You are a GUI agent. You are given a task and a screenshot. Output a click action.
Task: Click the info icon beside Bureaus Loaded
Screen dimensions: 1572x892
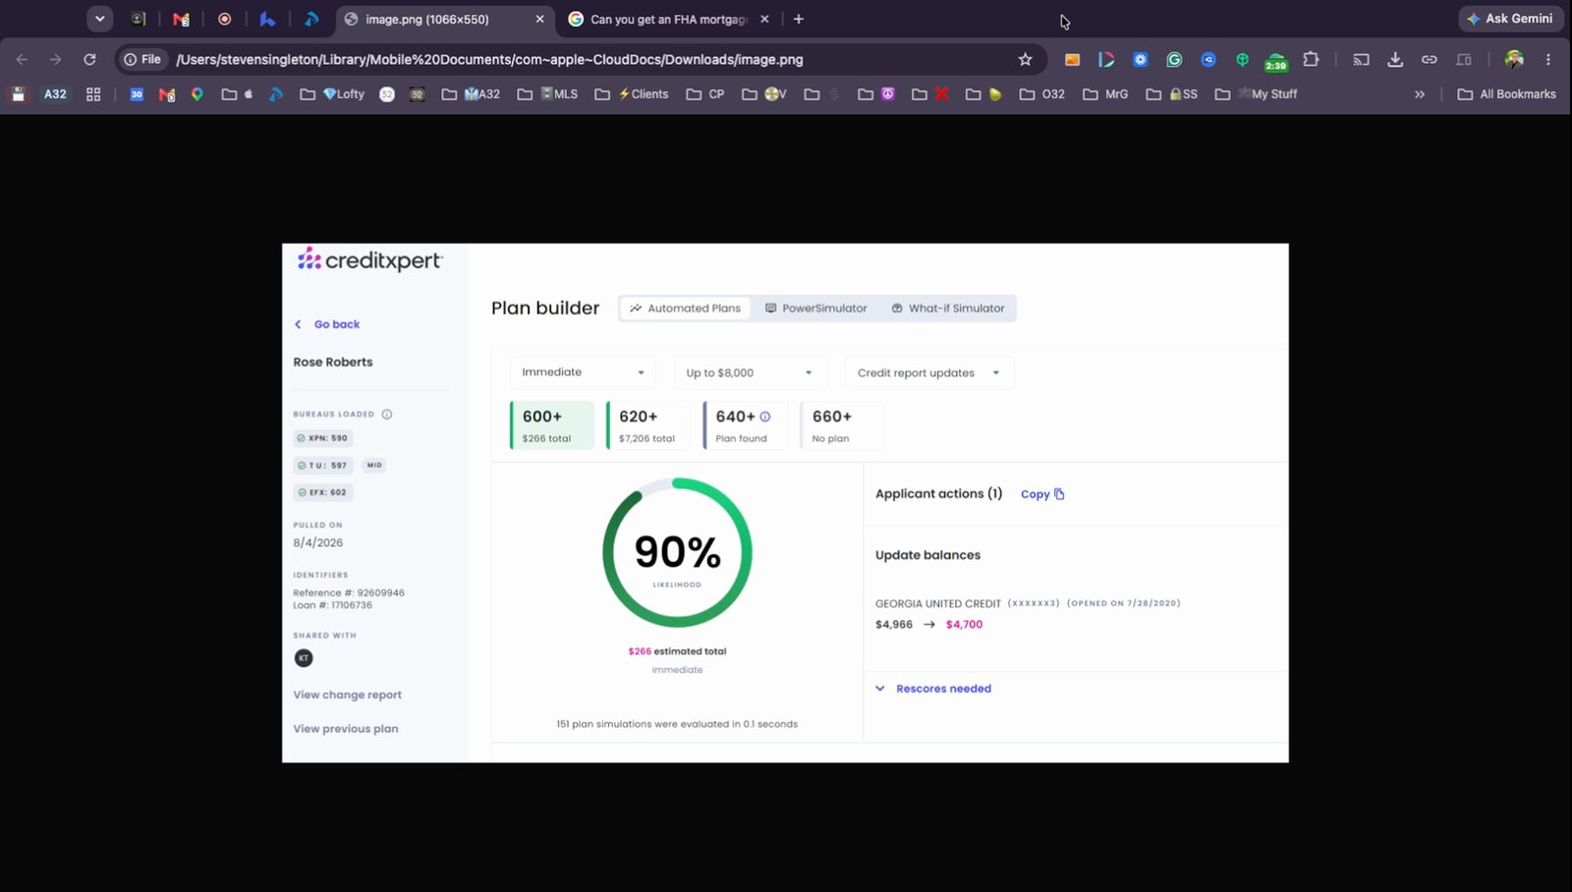pos(387,415)
